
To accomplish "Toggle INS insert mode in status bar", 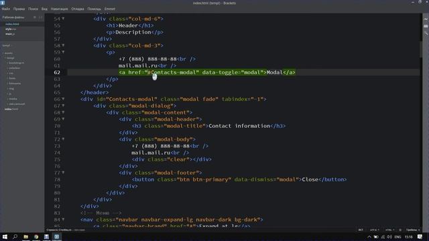I will tap(361, 230).
